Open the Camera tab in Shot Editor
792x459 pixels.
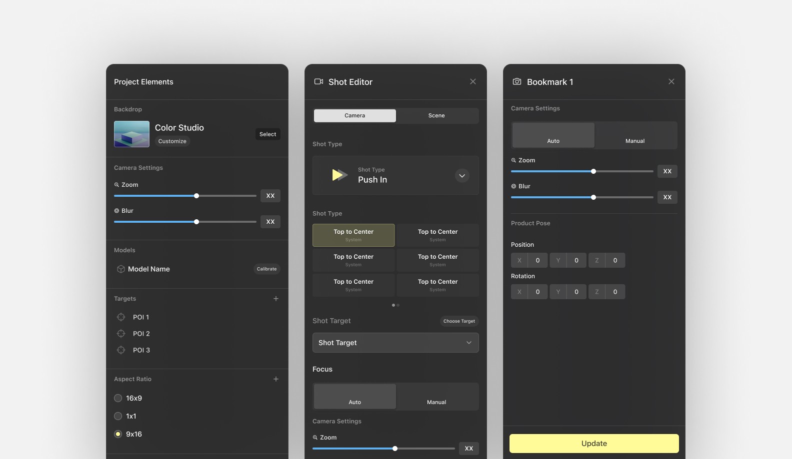354,115
